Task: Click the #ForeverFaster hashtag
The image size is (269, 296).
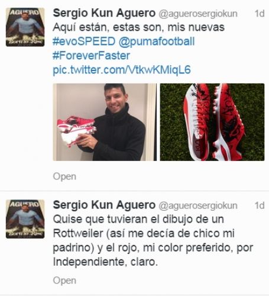Action: [91, 56]
